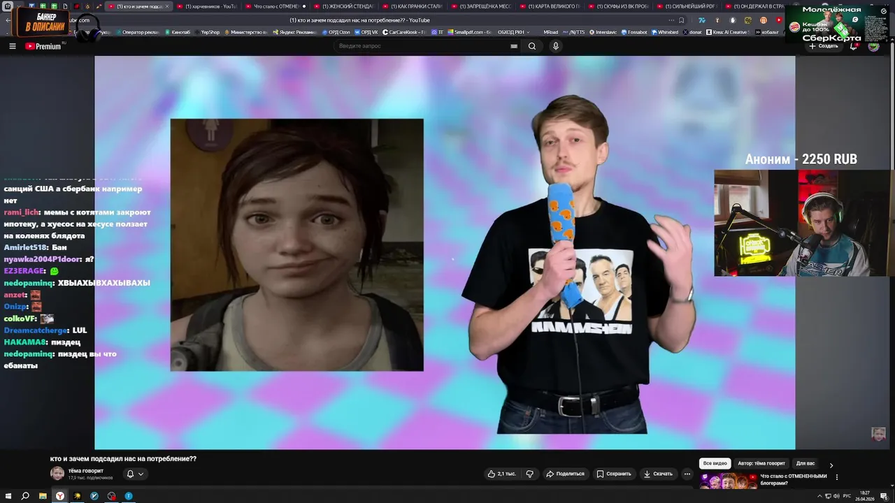Open the тёма говорит channel name link

pyautogui.click(x=85, y=471)
